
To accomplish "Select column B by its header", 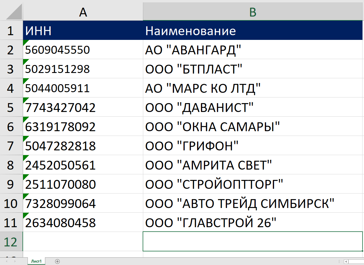I will pos(253,11).
